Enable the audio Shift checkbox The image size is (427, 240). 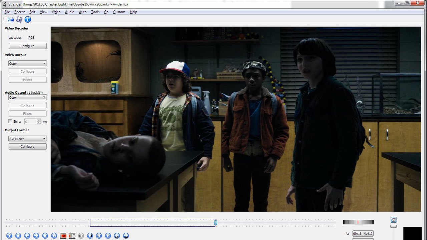(10, 121)
